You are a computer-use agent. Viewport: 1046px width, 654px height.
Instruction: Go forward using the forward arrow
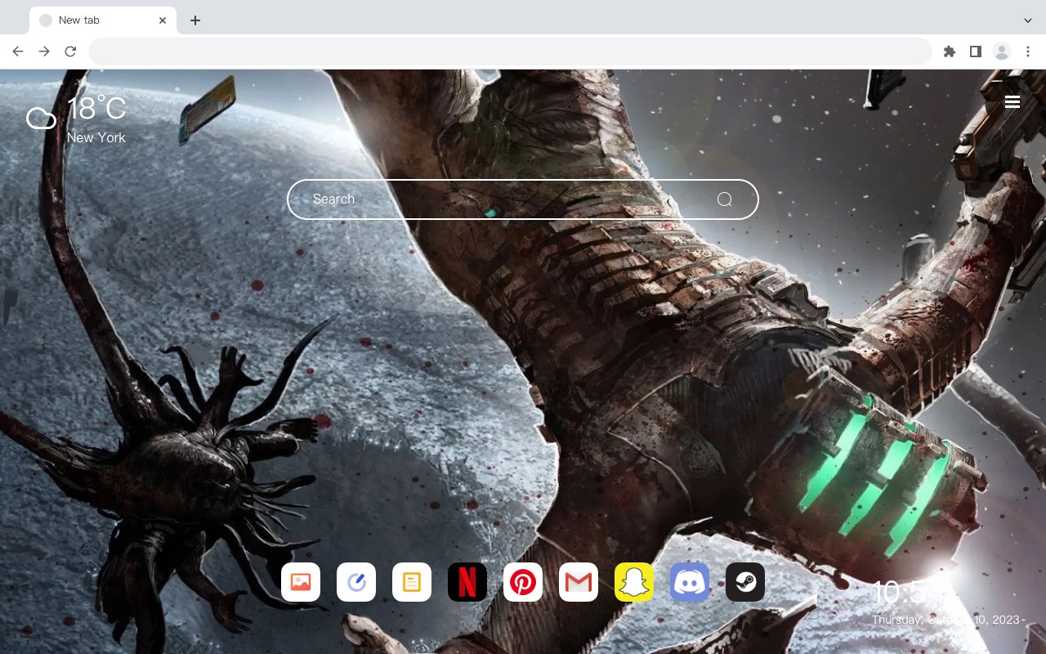pos(44,52)
